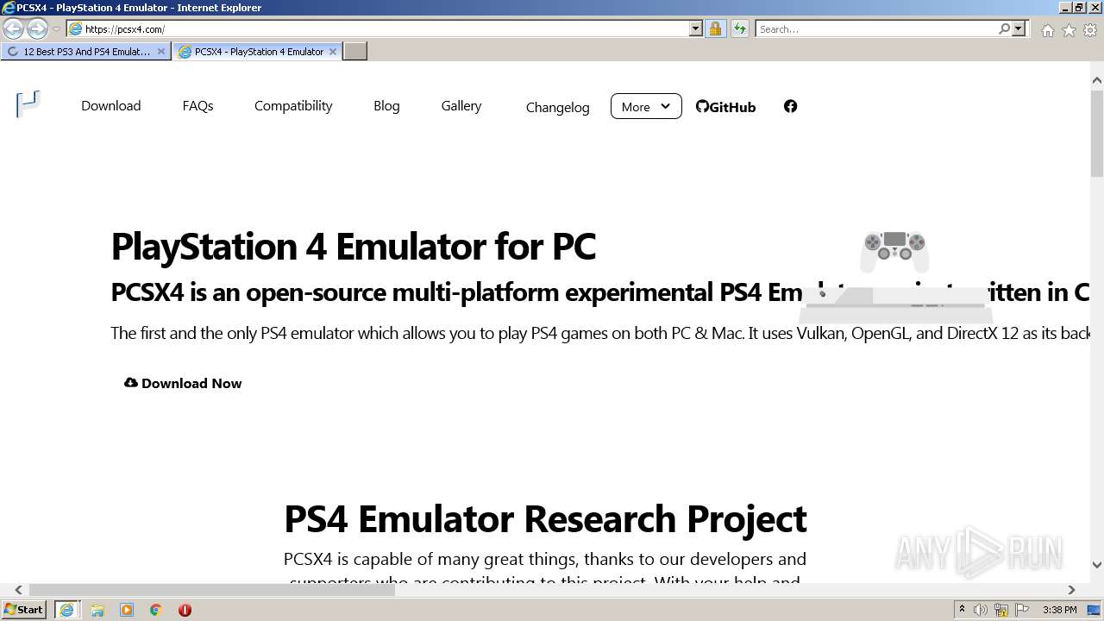Minimize the Internet Explorer window

(x=1065, y=8)
